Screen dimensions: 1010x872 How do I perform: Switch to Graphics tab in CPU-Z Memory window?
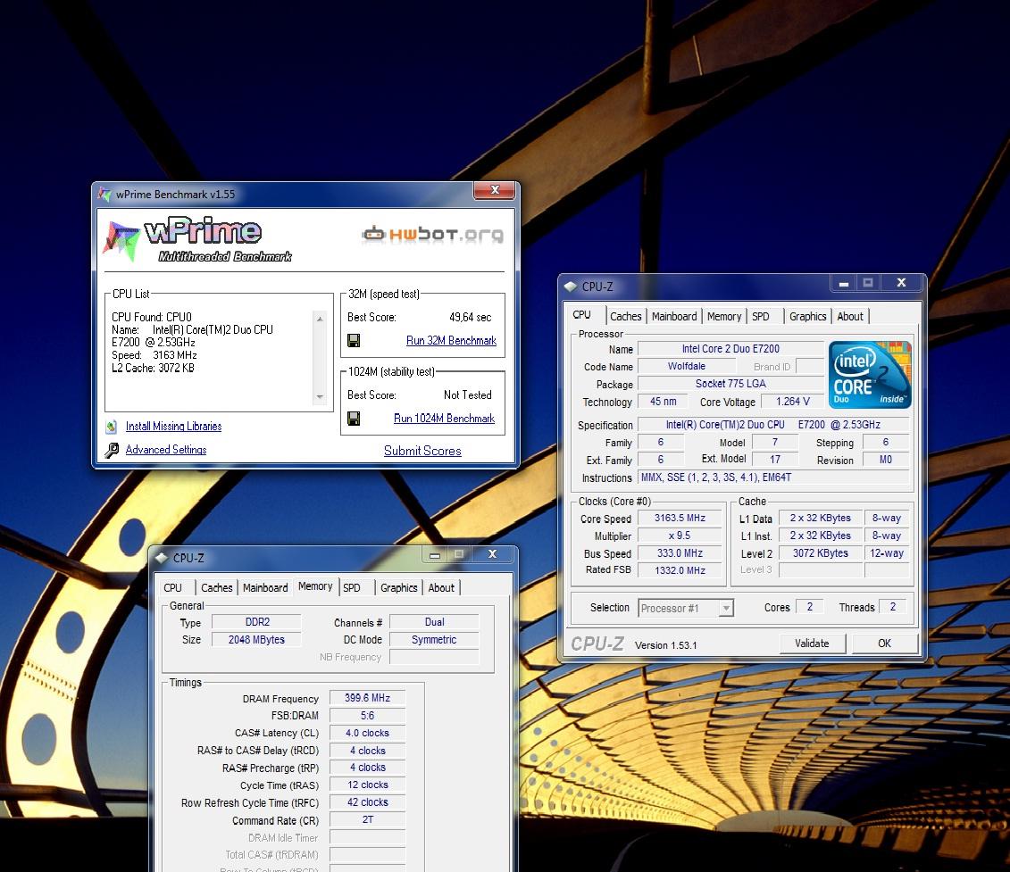pyautogui.click(x=398, y=587)
